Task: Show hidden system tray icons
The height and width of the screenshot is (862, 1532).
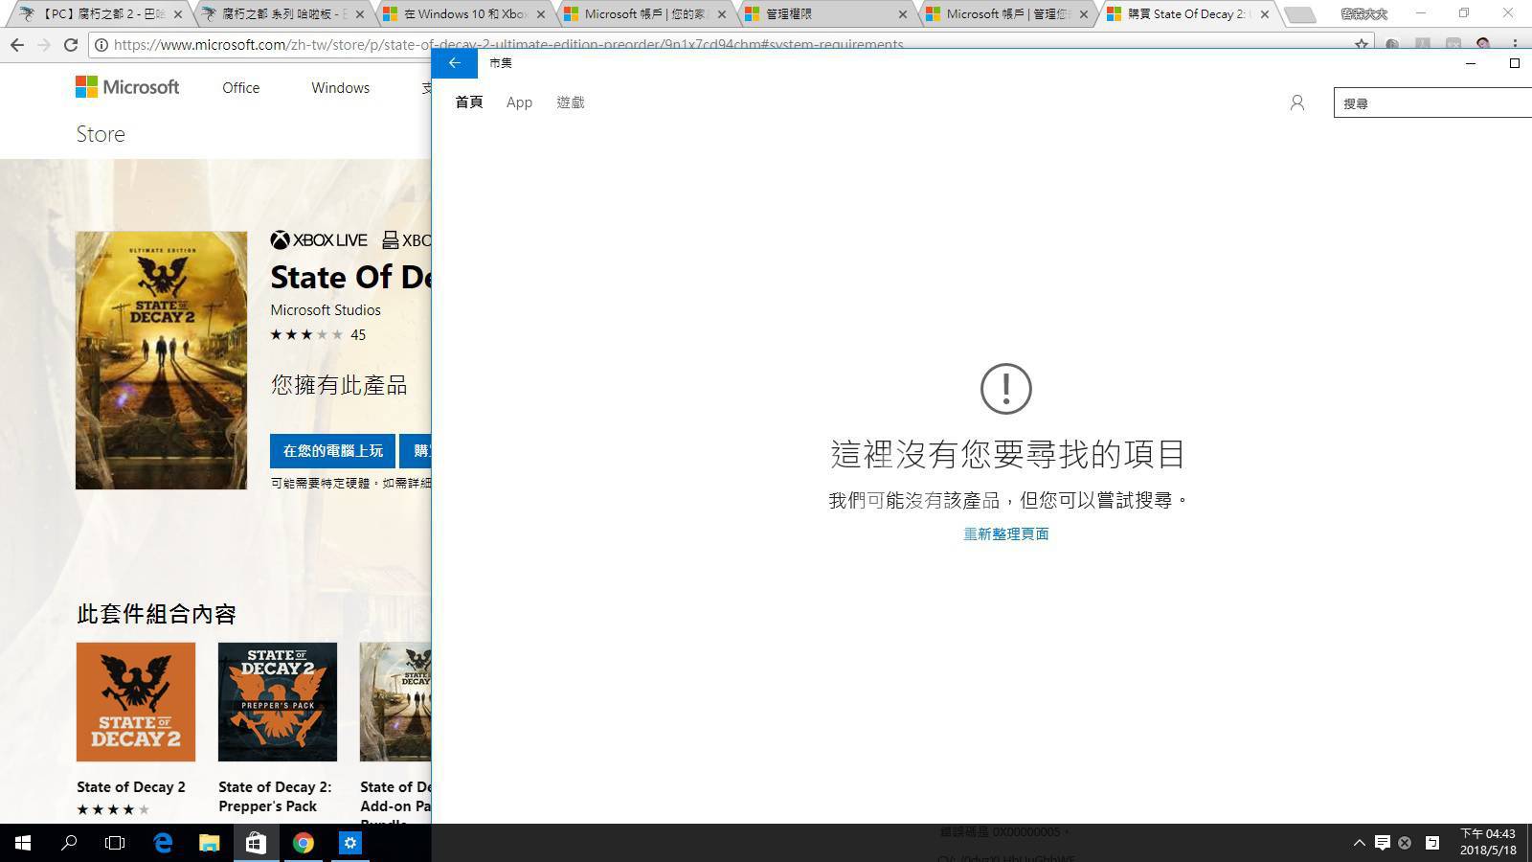Action: pyautogui.click(x=1359, y=843)
